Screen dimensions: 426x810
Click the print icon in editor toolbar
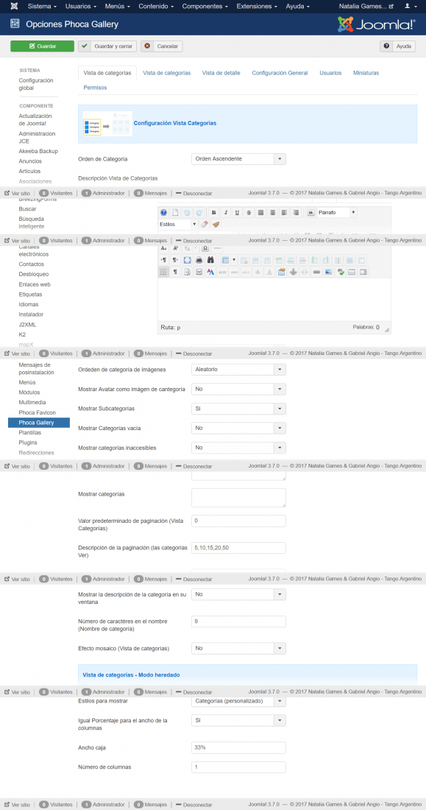(199, 260)
